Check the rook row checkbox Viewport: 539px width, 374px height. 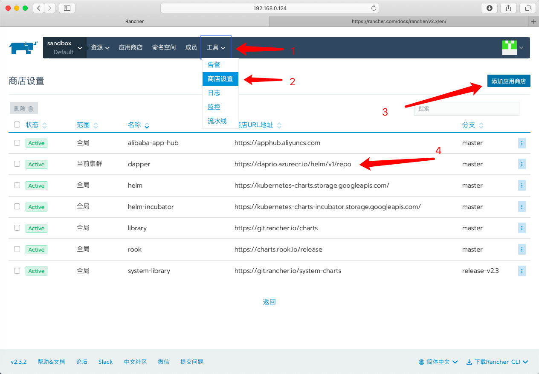pyautogui.click(x=17, y=249)
